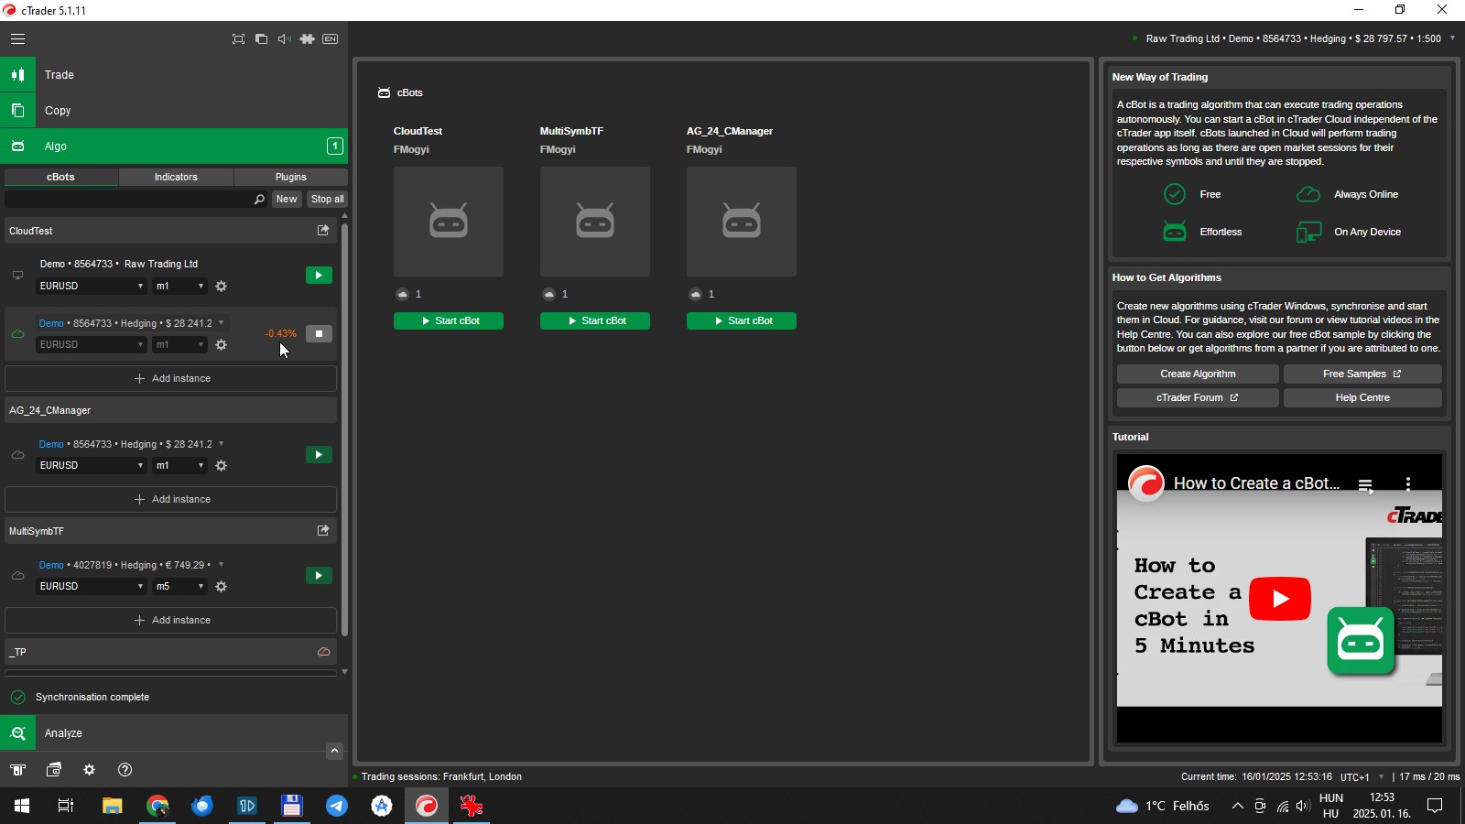Start the AG_24_CManager instance
This screenshot has height=824, width=1465.
click(319, 455)
